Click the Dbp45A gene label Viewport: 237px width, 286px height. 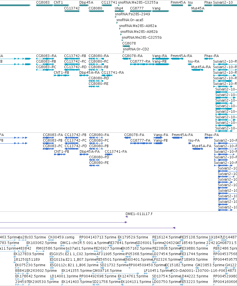point(86,3)
